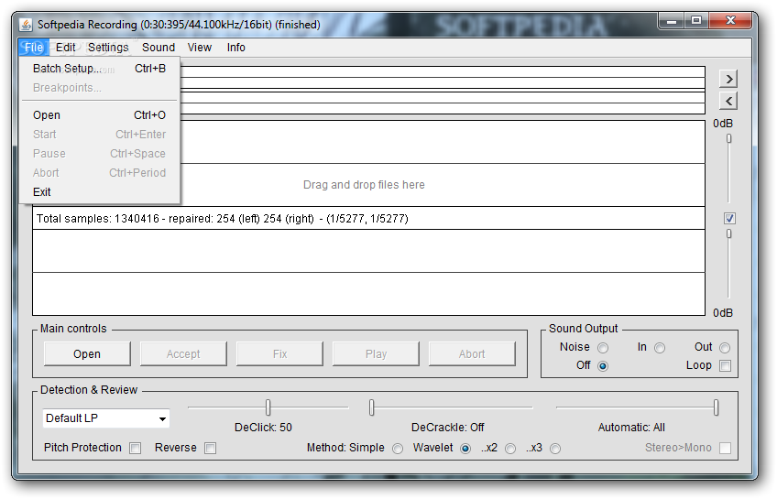Image resolution: width=777 pixels, height=499 pixels.
Task: Open the Sound menu
Action: [159, 48]
